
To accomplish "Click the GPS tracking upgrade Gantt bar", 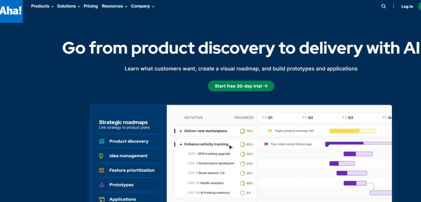I will pyautogui.click(x=358, y=154).
